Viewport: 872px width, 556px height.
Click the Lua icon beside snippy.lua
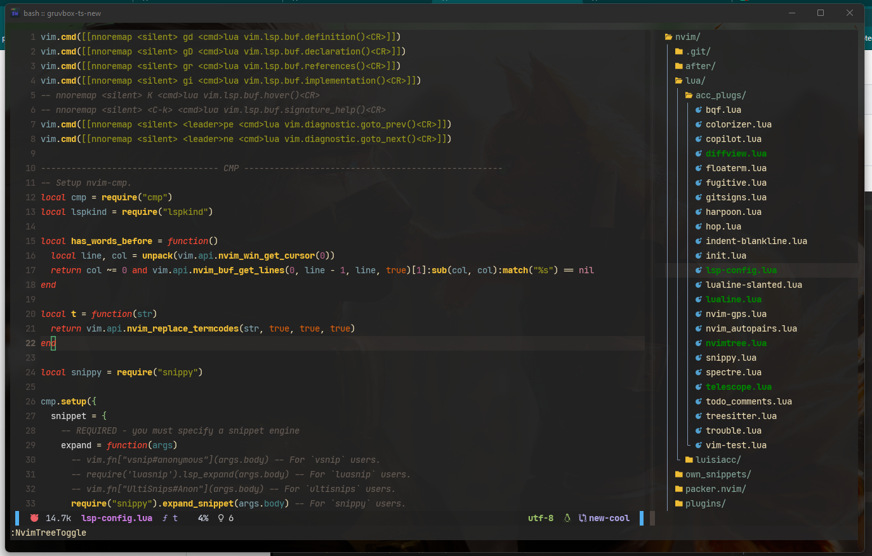(699, 358)
